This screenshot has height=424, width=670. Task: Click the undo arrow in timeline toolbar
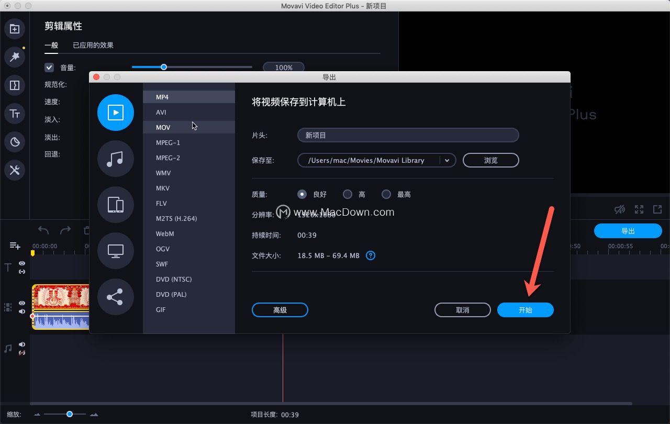point(43,230)
